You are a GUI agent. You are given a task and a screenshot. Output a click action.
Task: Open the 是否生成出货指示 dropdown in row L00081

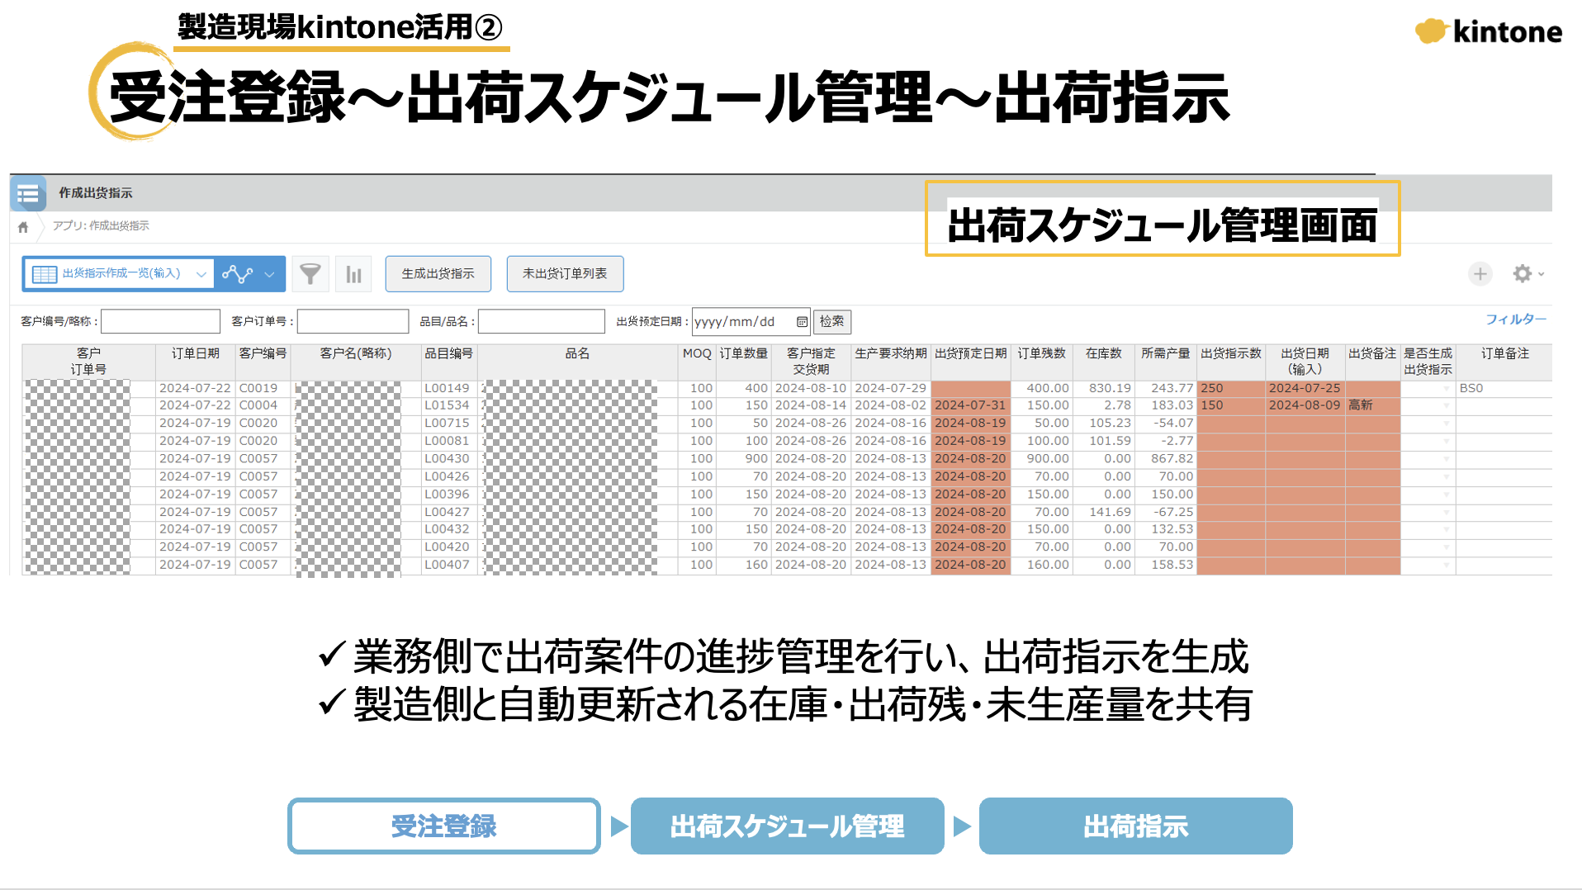[x=1446, y=442]
